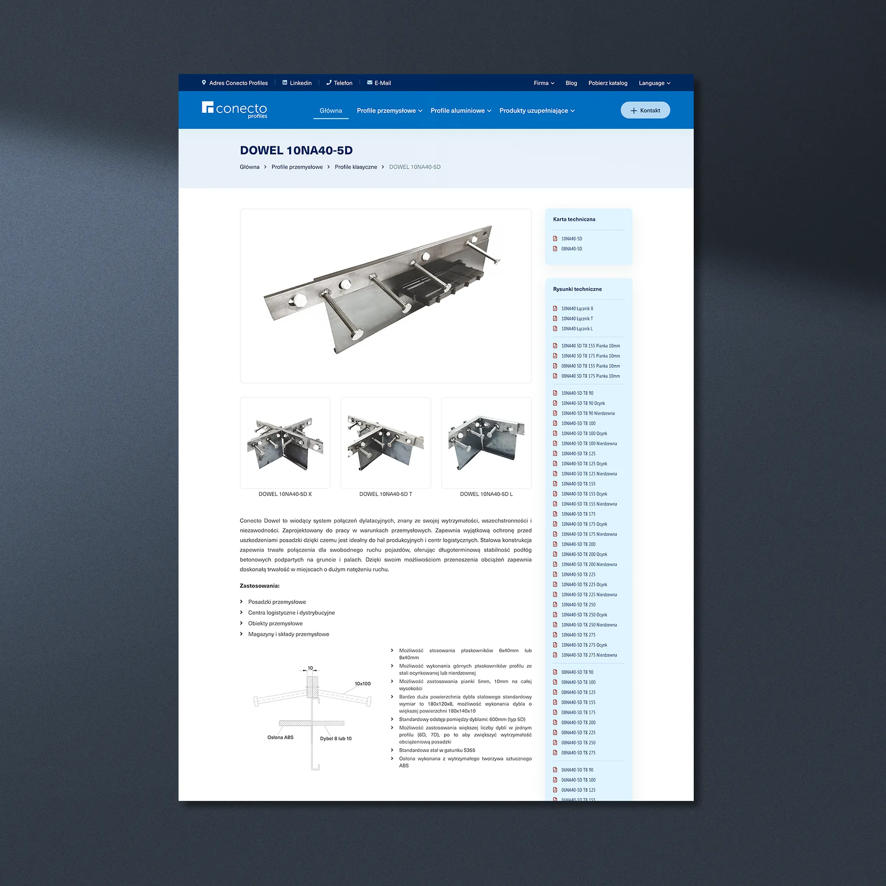Viewport: 886px width, 886px height.
Task: Click Pobierz katalog link
Action: (x=608, y=83)
